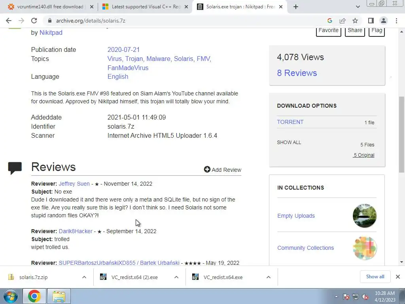
Task: Open the FMV topic link
Action: 203,59
